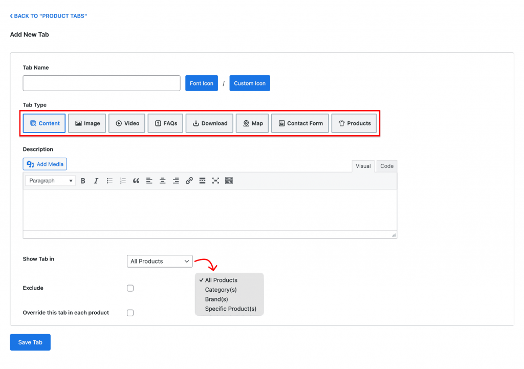Show the toolbar toggle (kitchen sink)
Screen dimensions: 524x369
pyautogui.click(x=229, y=181)
